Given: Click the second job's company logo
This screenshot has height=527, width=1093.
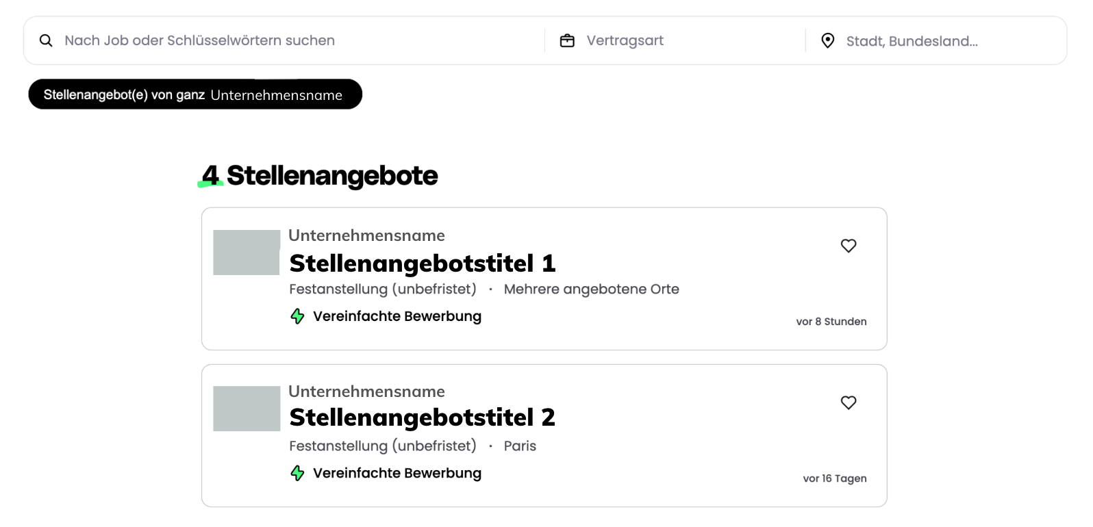Looking at the screenshot, I should tap(247, 409).
